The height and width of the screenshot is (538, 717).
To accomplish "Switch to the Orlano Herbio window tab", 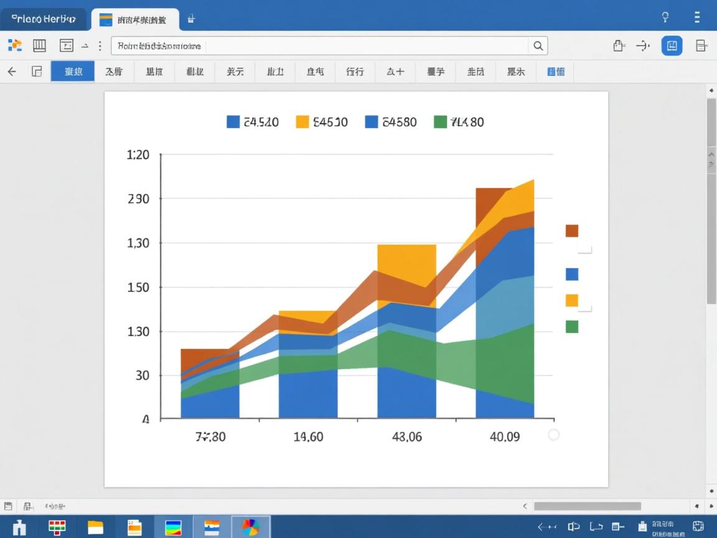I will pyautogui.click(x=43, y=19).
